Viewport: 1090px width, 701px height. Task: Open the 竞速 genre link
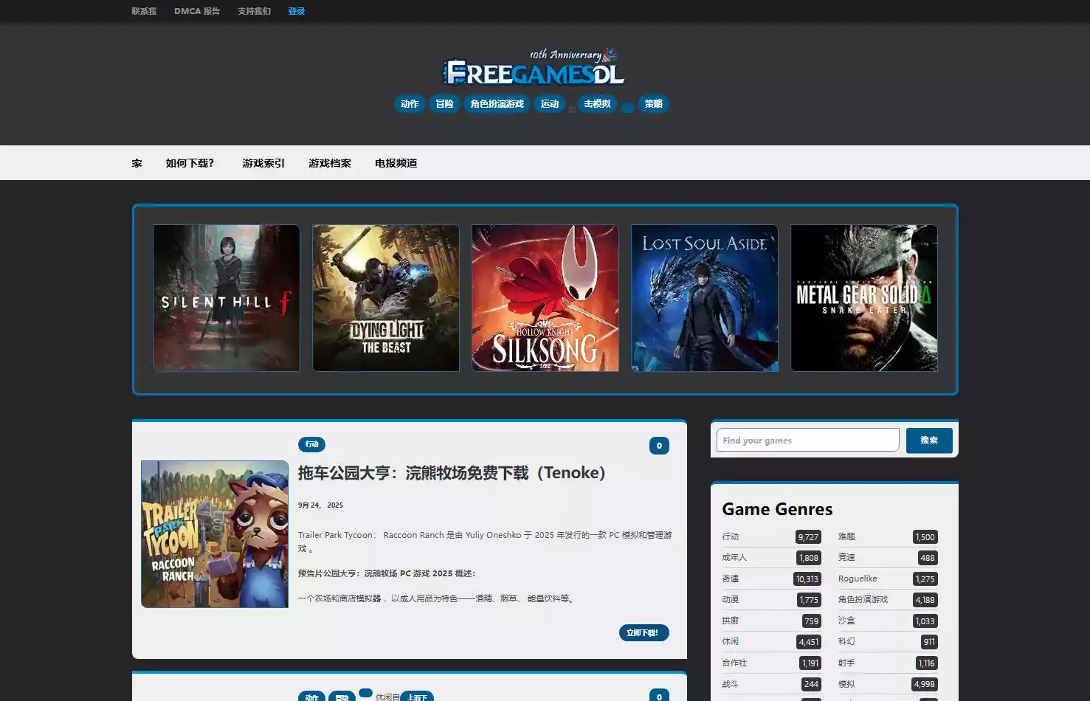(x=846, y=558)
